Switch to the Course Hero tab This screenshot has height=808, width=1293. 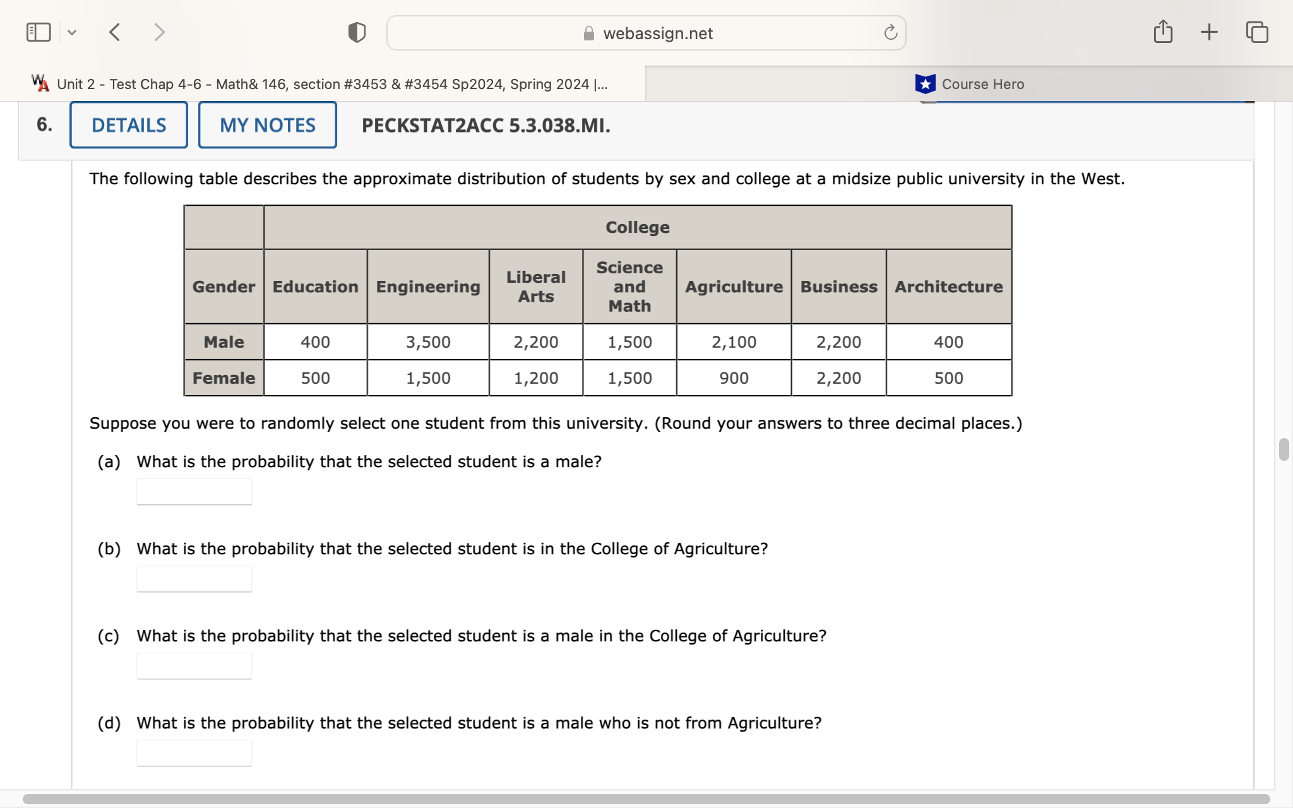969,84
